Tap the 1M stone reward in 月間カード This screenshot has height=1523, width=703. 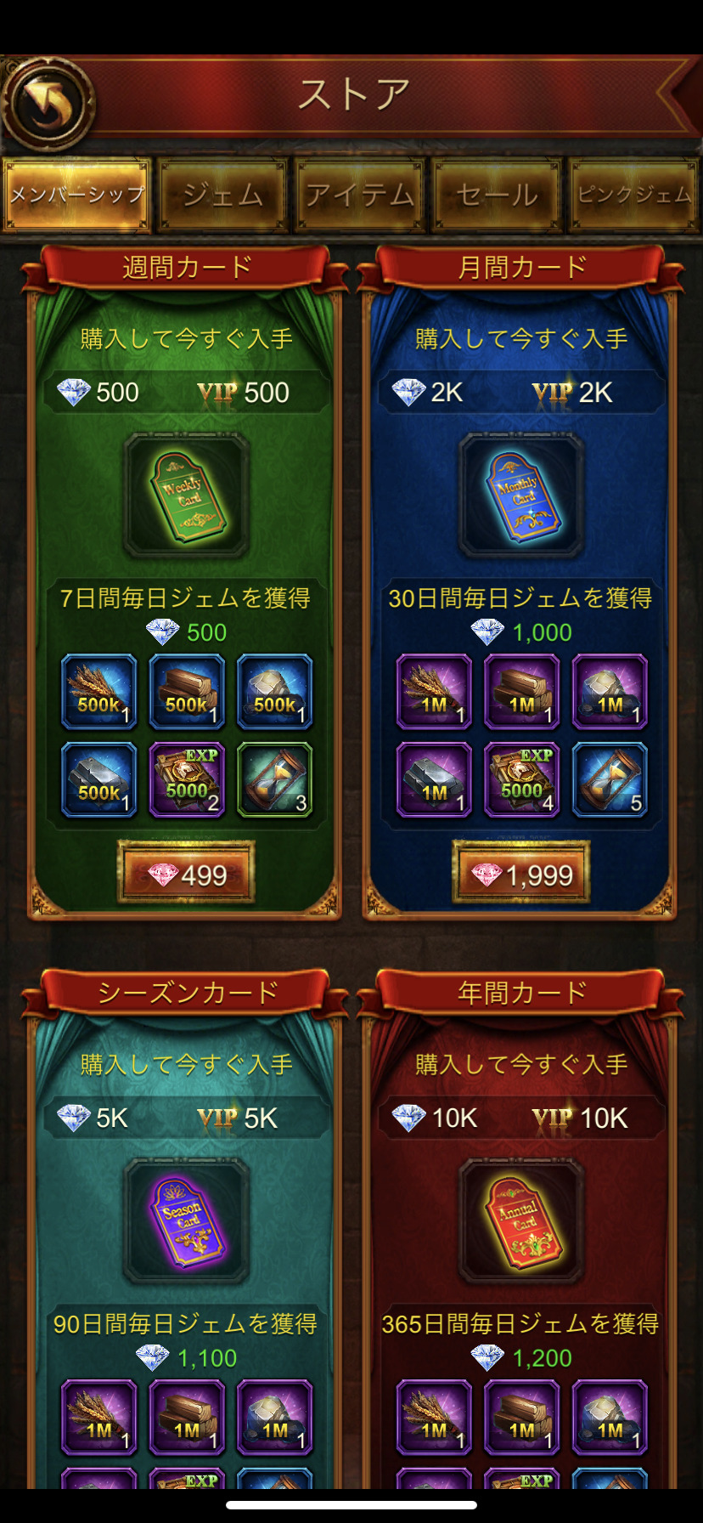click(x=610, y=692)
